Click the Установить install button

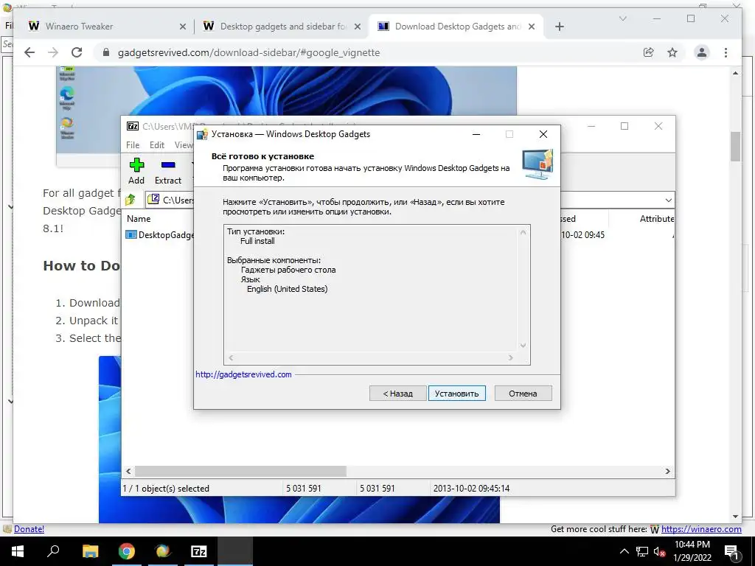[456, 394]
